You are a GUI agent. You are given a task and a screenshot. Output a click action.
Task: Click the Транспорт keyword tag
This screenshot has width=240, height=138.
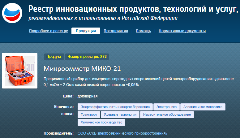point(89,114)
